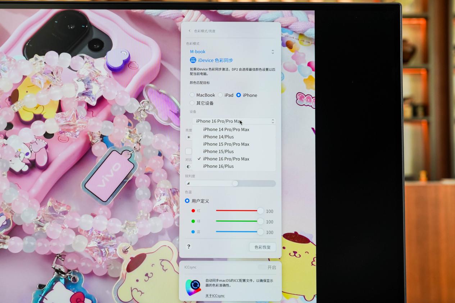Click the red channel slider handle
455x303 pixels.
click(260, 211)
